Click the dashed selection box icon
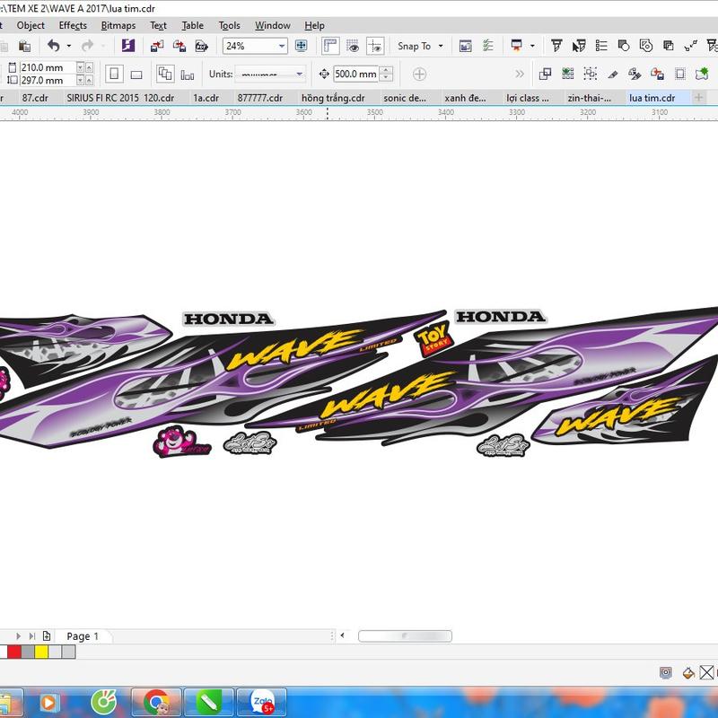This screenshot has height=718, width=718. pos(591,74)
